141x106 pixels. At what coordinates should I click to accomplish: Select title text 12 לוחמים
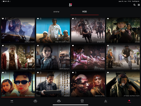point(101,42)
